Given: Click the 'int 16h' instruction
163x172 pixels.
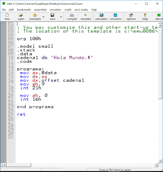Looking at the screenshot, I should pyautogui.click(x=30, y=99).
